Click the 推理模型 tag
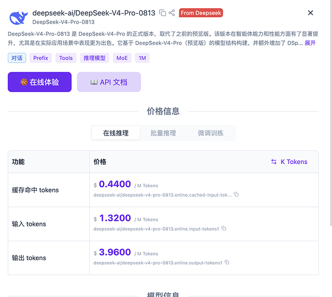The width and height of the screenshot is (332, 297). coord(95,58)
